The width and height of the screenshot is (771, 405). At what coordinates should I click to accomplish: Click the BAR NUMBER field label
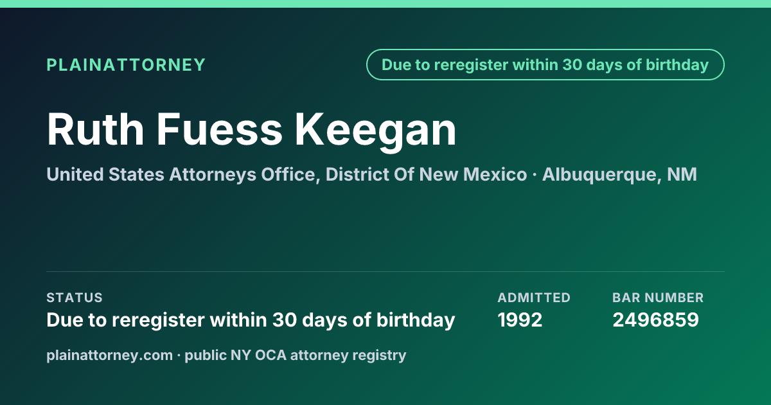point(658,298)
